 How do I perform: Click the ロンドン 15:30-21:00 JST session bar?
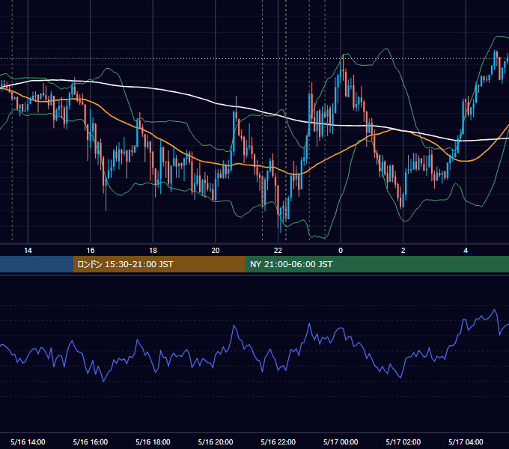pos(159,264)
